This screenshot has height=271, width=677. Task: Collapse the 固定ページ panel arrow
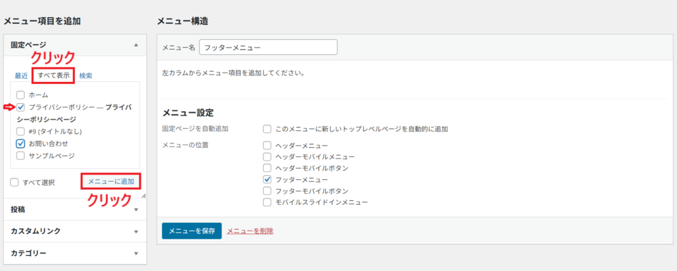[x=136, y=45]
